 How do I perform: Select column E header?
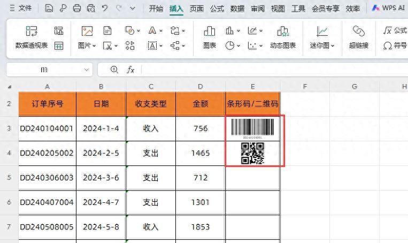(x=252, y=87)
